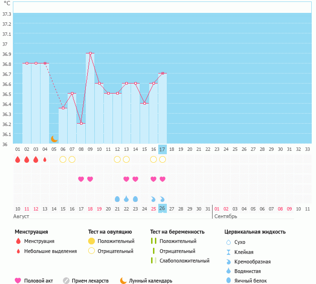This screenshot has height=284, width=316.
Task: Click the creamy fluid icon on day 17
Action: pos(163,199)
